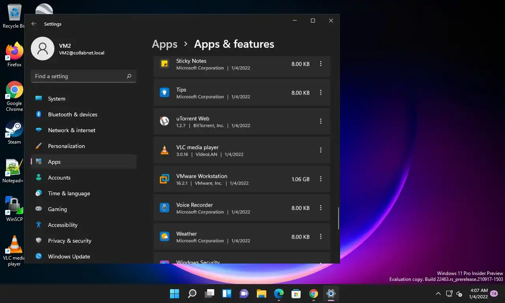Open Task View on the taskbar
Image resolution: width=505 pixels, height=303 pixels.
click(209, 294)
